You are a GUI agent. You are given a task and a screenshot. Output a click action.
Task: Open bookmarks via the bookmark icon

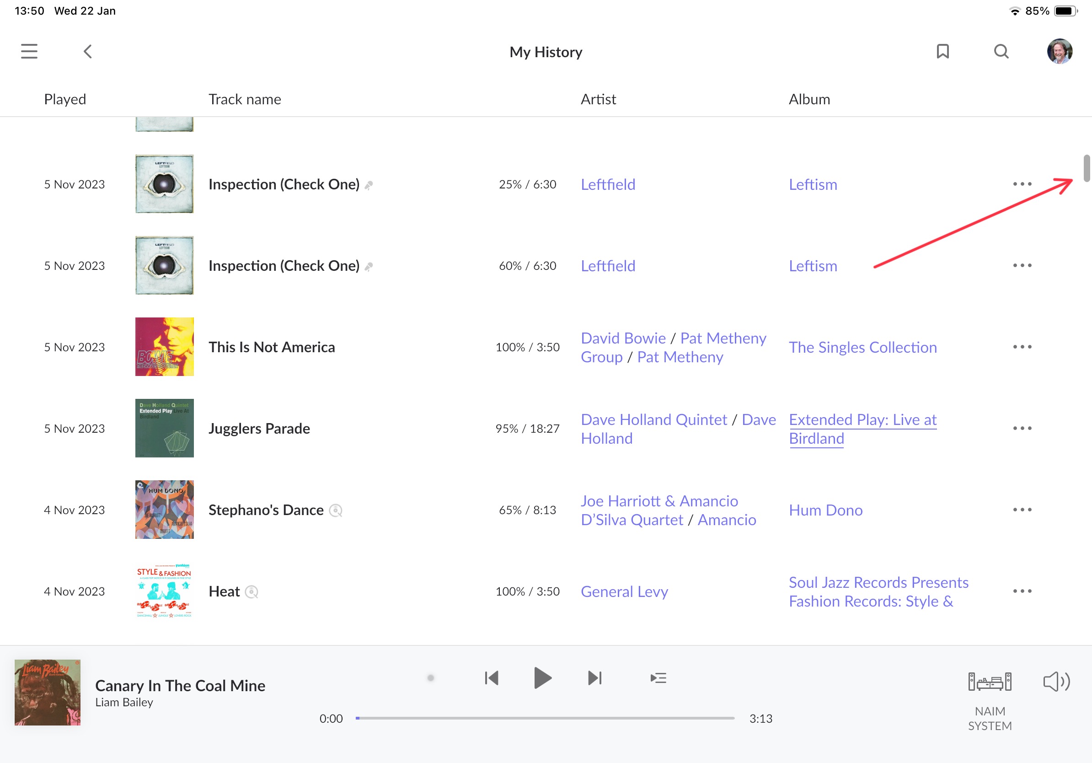(x=942, y=51)
